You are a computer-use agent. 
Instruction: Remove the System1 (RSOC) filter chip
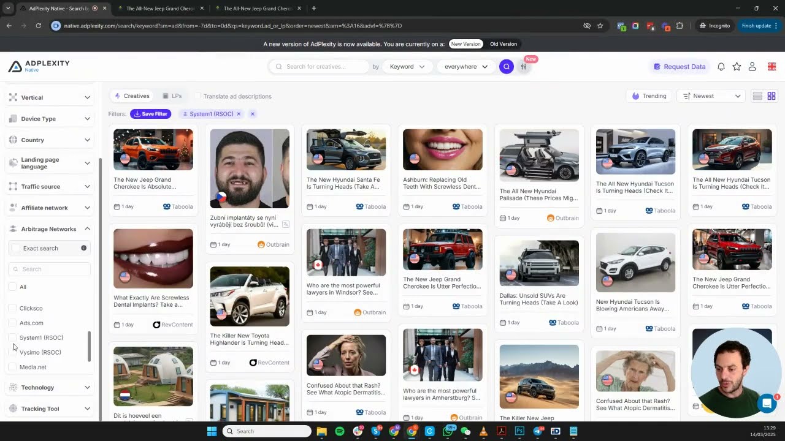point(239,114)
